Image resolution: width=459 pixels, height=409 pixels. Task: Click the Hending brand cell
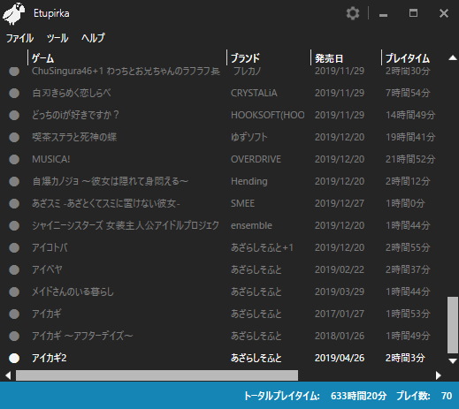point(249,181)
